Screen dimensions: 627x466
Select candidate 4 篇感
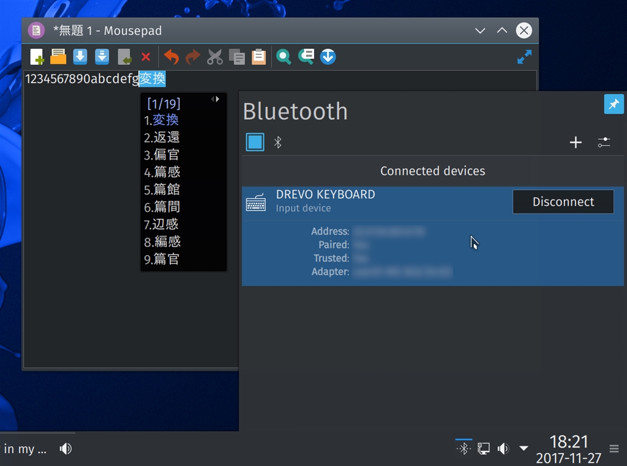(162, 172)
